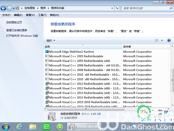
Task: Select Visual C++ 2013 Redistributable (x64) text
Action: pos(85,93)
